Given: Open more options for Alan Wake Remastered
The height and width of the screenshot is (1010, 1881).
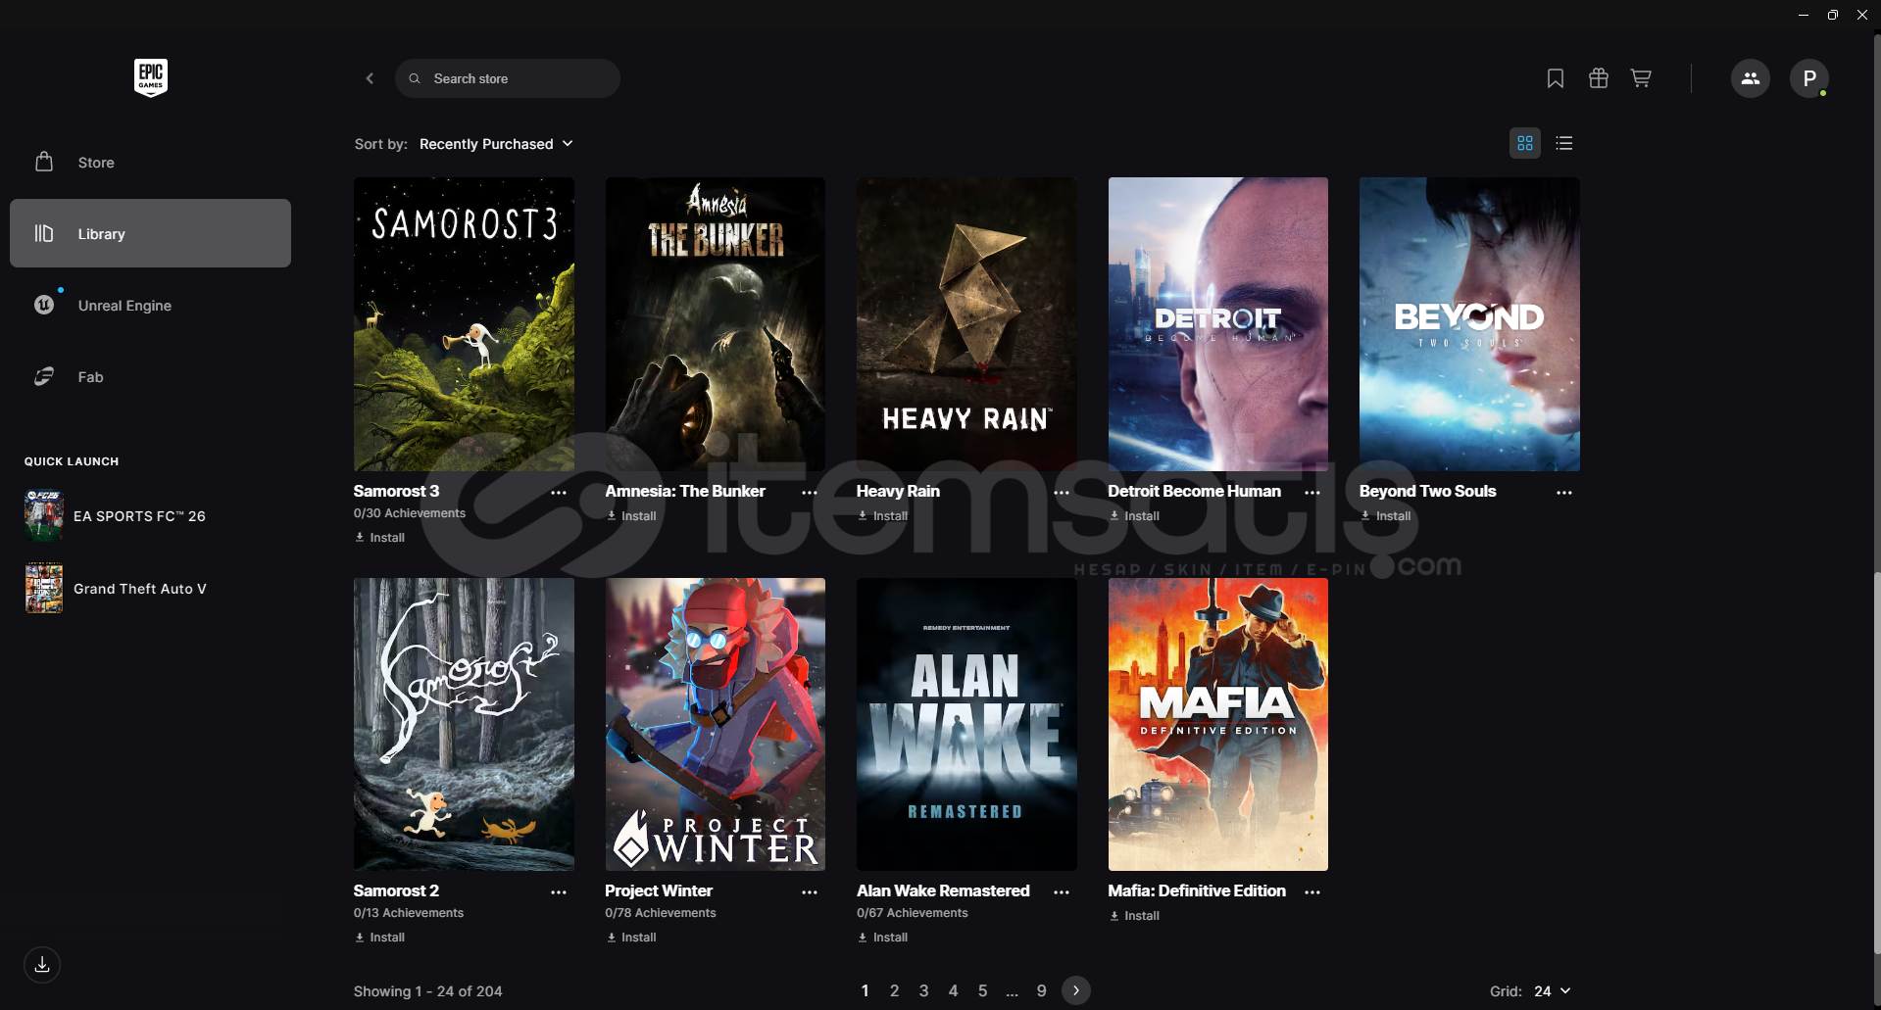Looking at the screenshot, I should coord(1062,892).
